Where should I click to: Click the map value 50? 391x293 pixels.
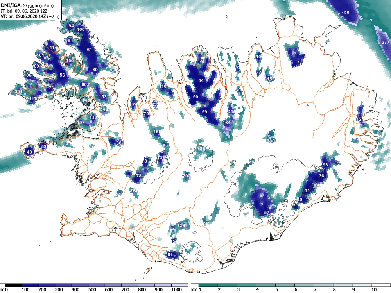(195, 97)
